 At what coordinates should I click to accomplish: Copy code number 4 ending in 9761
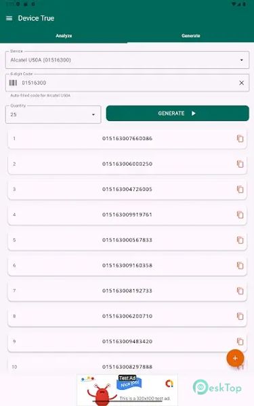[240, 215]
